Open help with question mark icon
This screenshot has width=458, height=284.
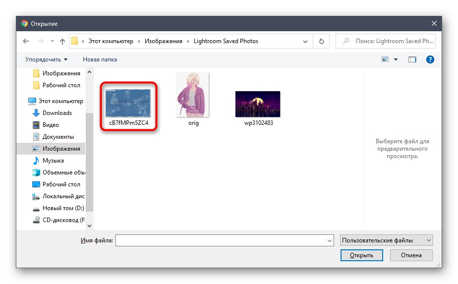point(430,59)
